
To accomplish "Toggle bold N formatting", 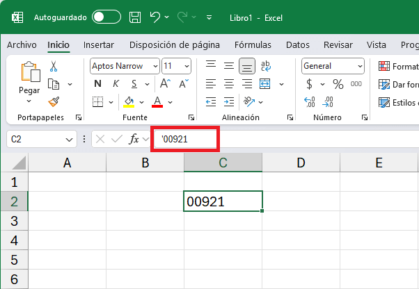I will [98, 84].
